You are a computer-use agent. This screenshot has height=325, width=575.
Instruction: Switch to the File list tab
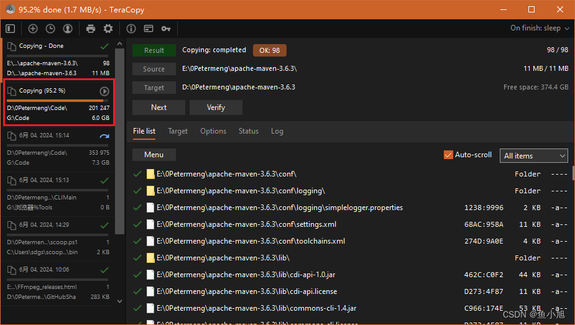pyautogui.click(x=144, y=131)
